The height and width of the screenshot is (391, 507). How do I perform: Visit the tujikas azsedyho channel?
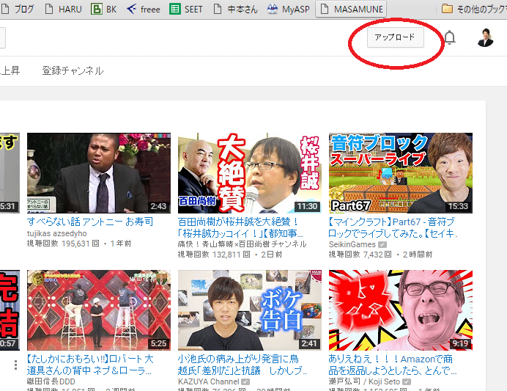[x=57, y=233]
